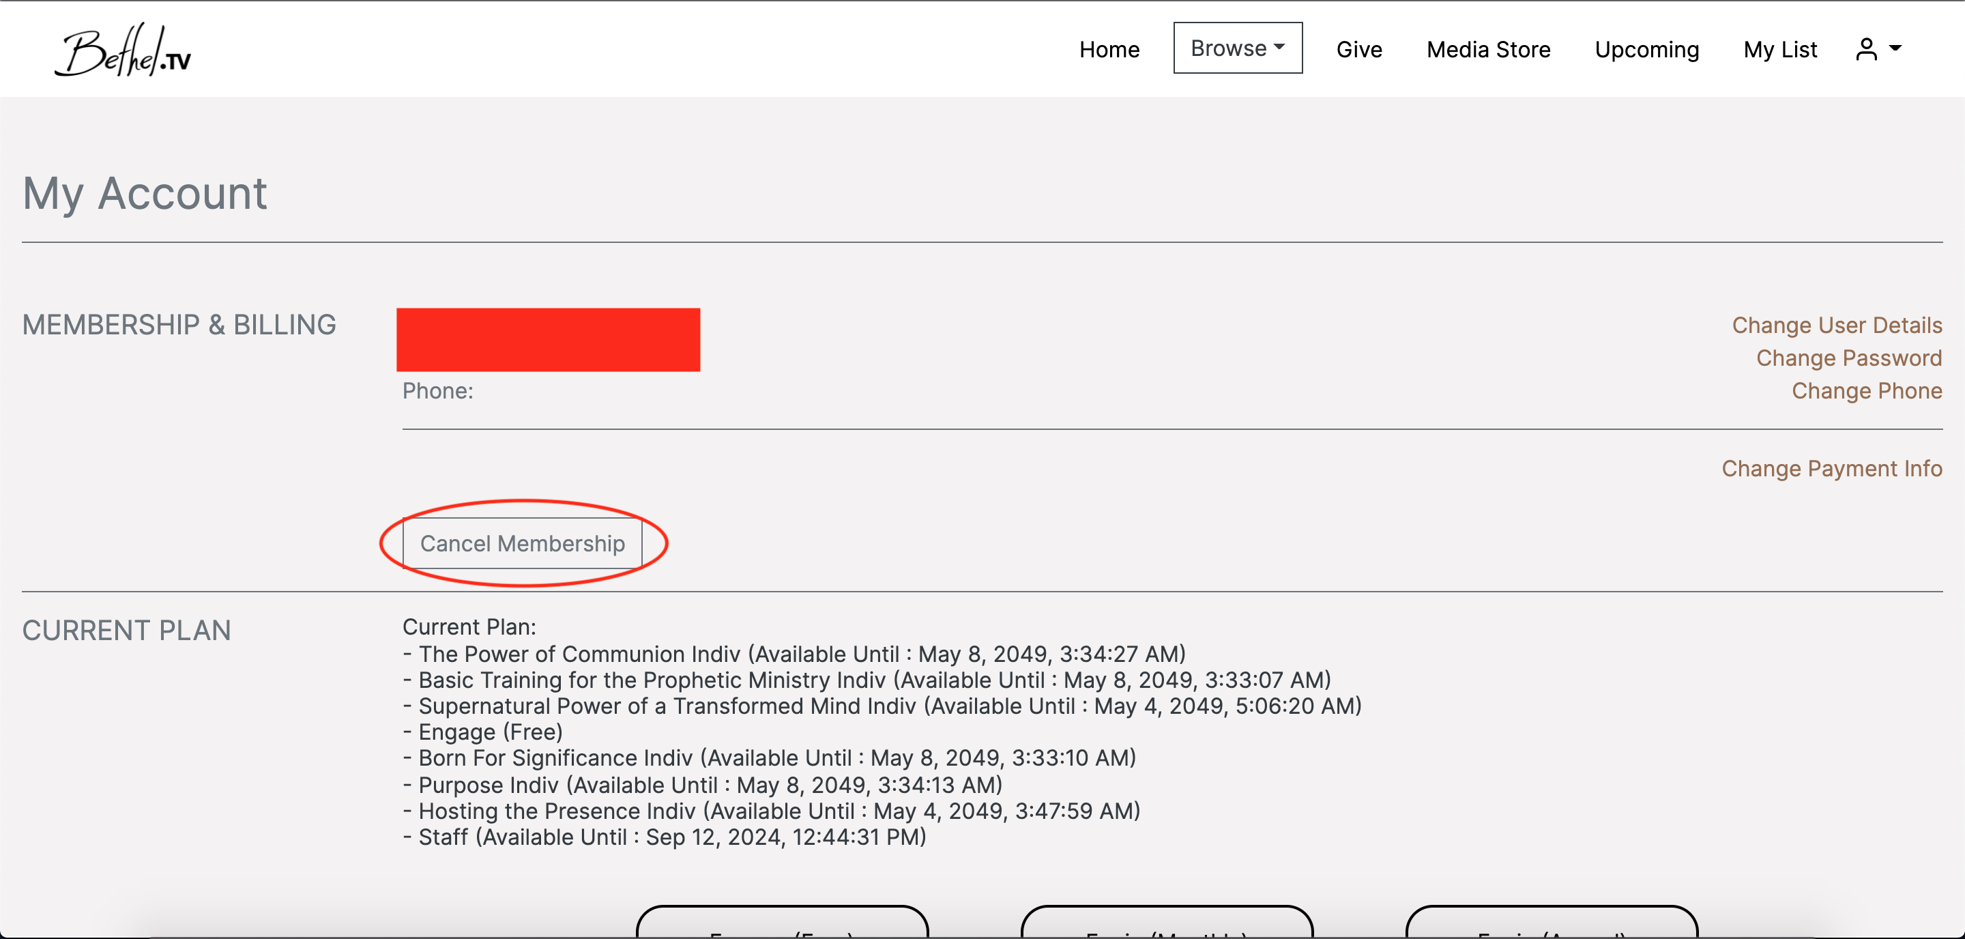Open the Media Store
The image size is (1965, 939).
click(1488, 50)
